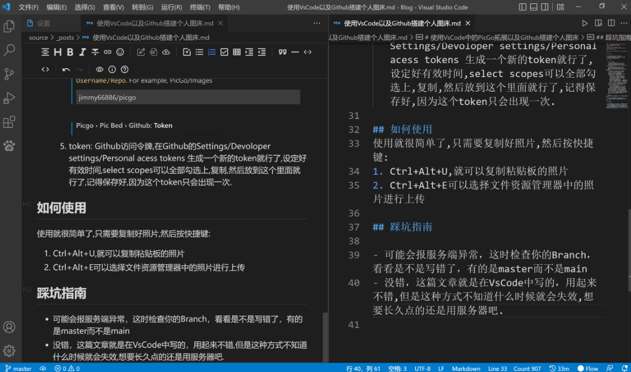Image resolution: width=631 pixels, height=372 pixels.
Task: Increase indent in markdown toolbar
Action: [x=249, y=52]
